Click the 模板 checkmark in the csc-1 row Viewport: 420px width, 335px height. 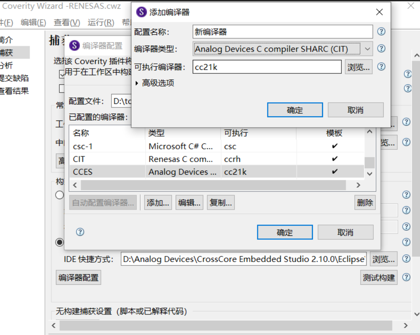pos(334,146)
